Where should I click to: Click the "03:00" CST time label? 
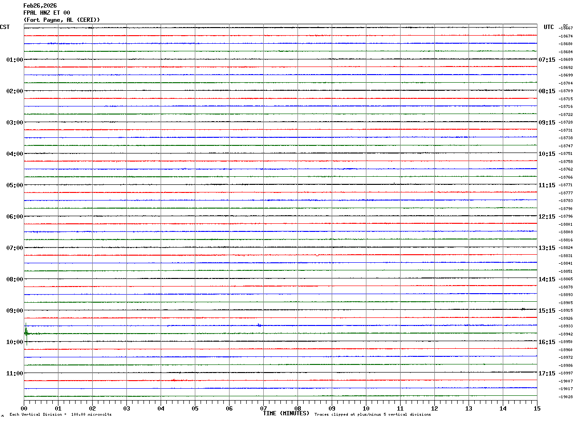(15, 123)
